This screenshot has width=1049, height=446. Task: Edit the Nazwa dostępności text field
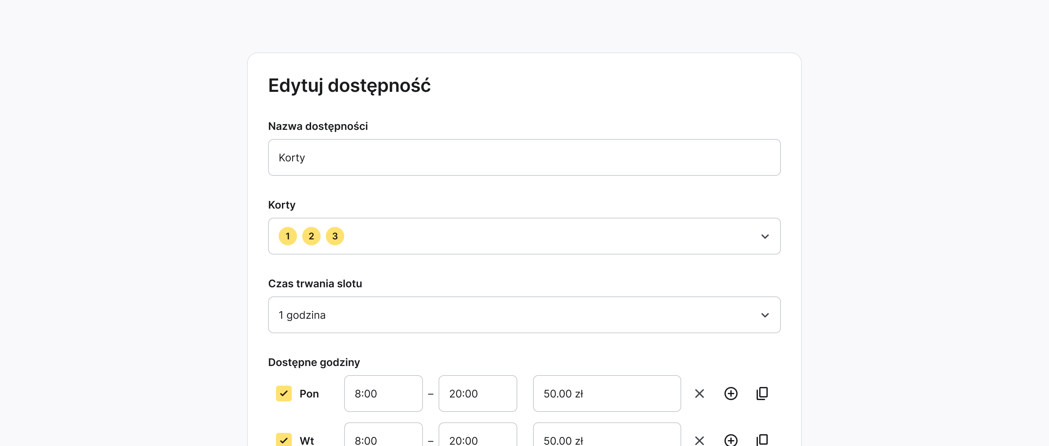pyautogui.click(x=524, y=158)
